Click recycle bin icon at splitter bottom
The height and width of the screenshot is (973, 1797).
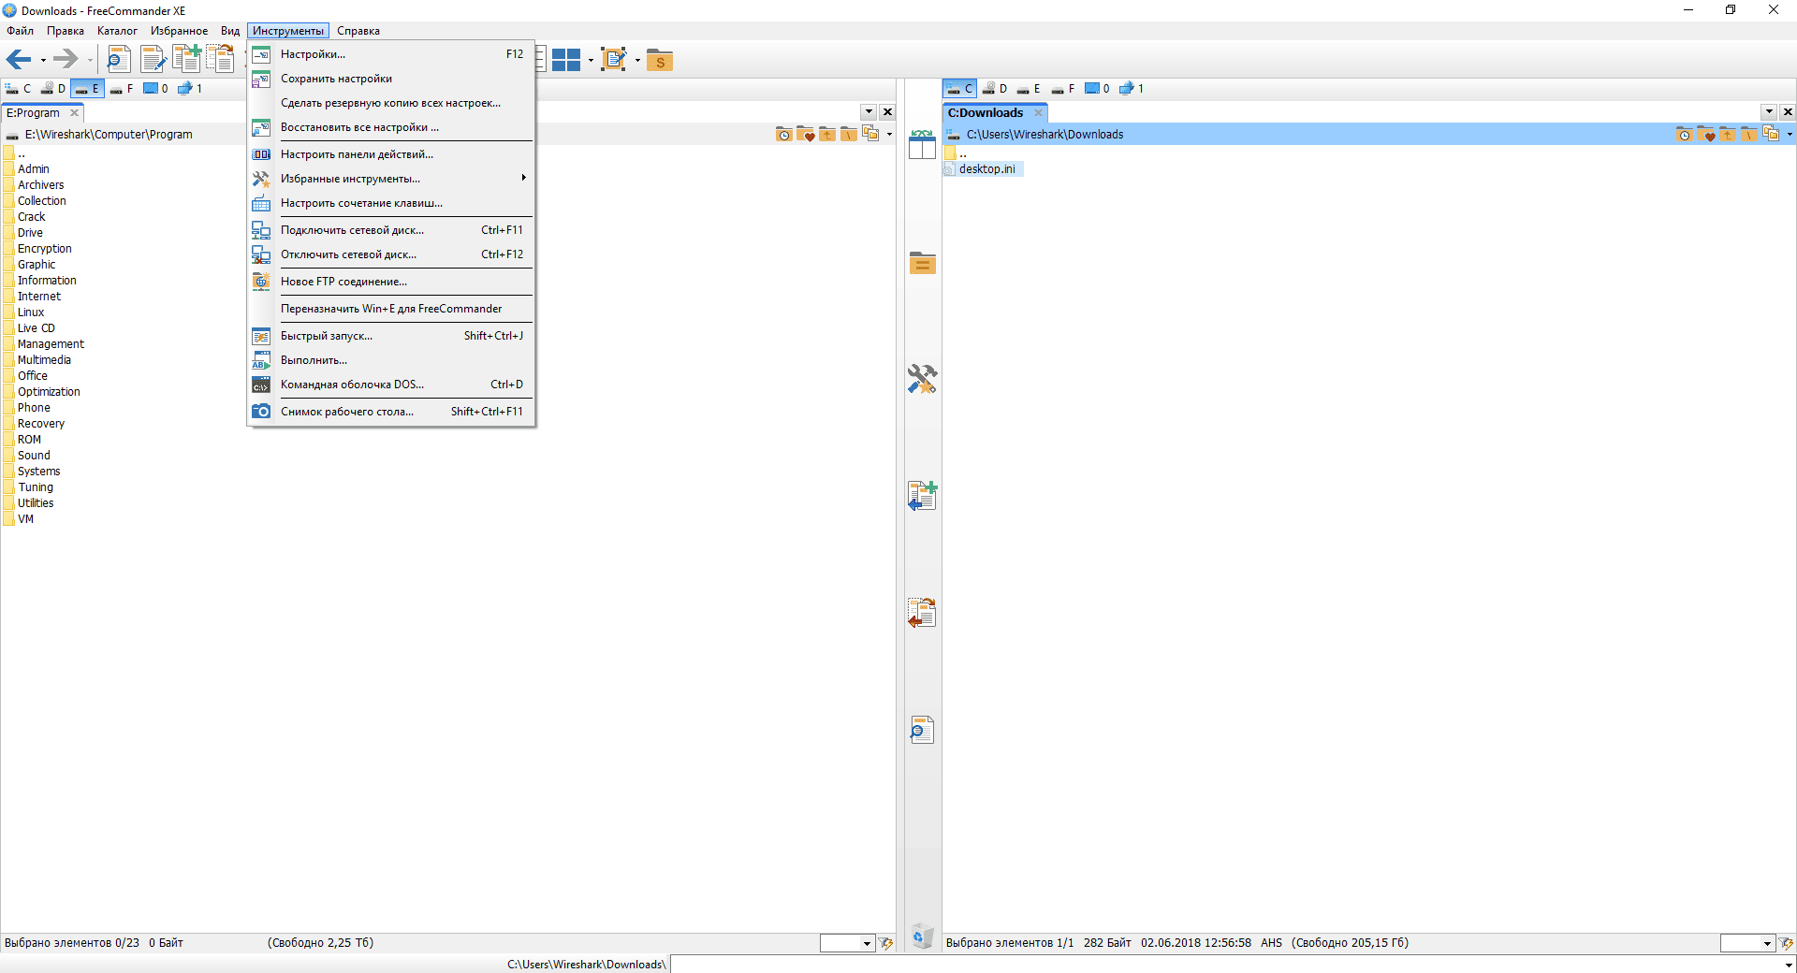[x=922, y=936]
